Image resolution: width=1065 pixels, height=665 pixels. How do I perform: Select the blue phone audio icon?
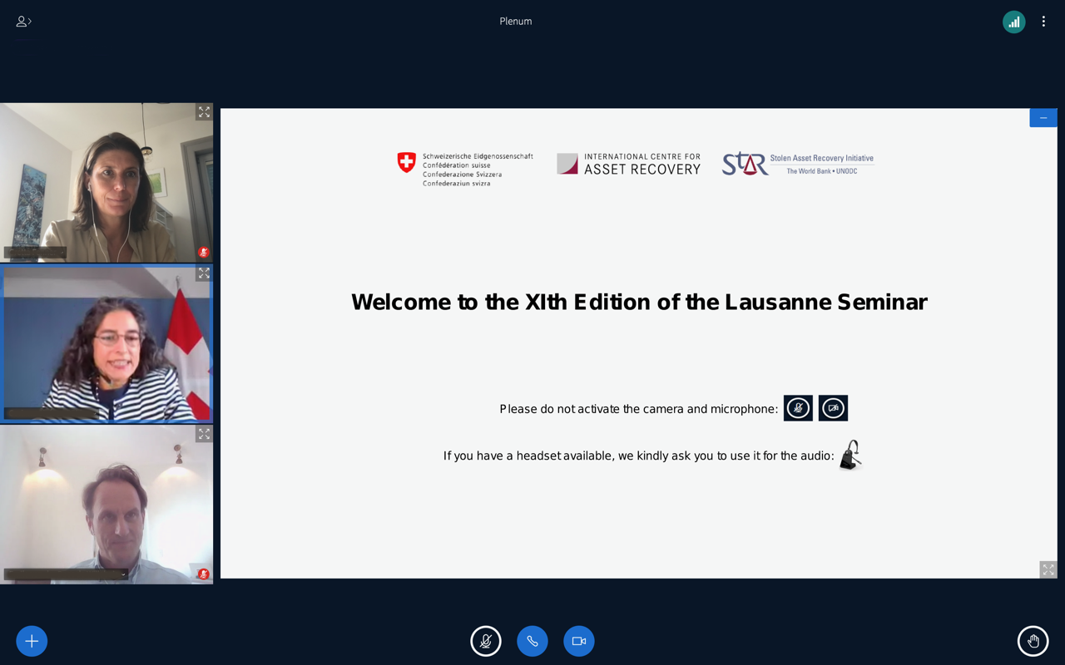pos(532,641)
